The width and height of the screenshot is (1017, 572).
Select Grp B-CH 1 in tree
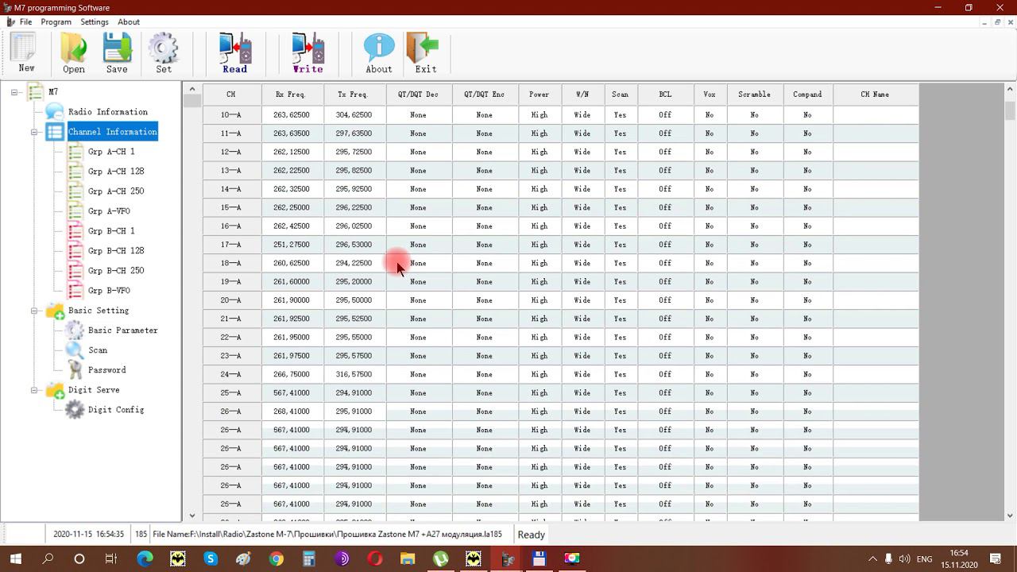pyautogui.click(x=111, y=231)
